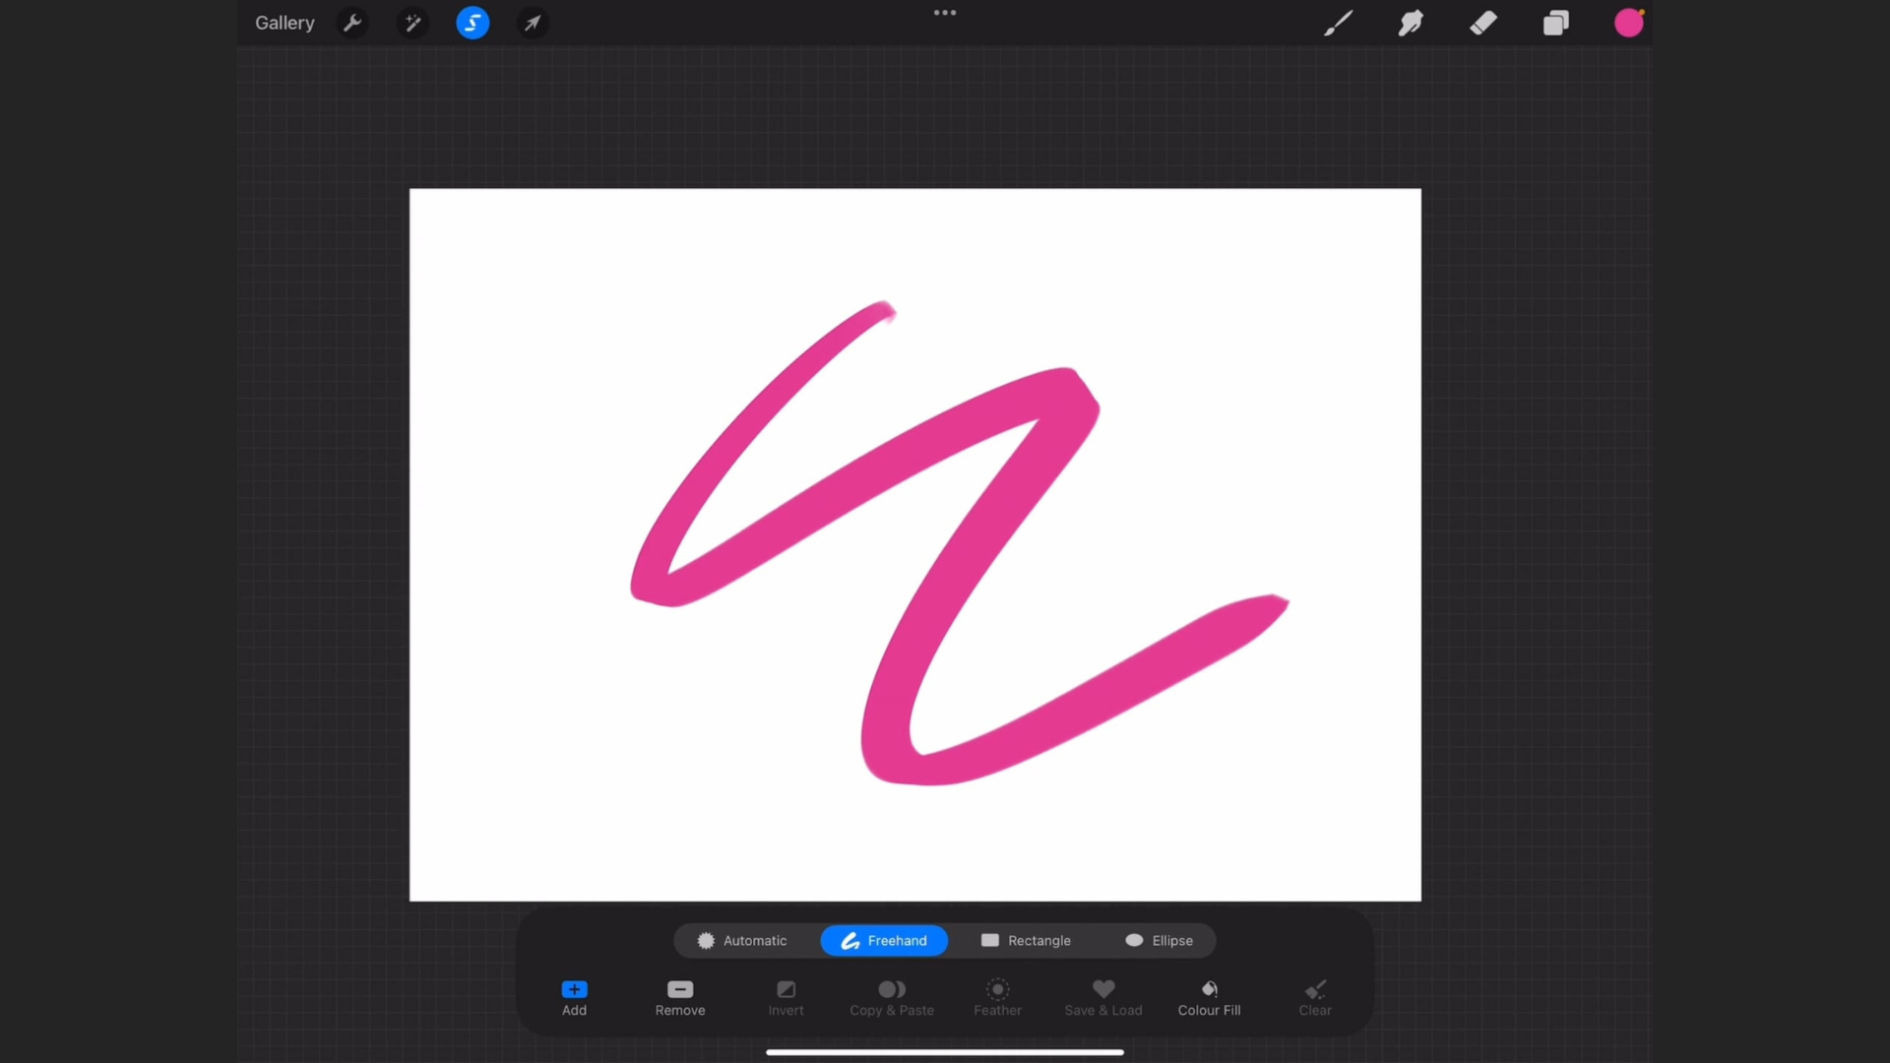The height and width of the screenshot is (1063, 1890).
Task: Open the Layers panel icon
Action: pyautogui.click(x=1556, y=23)
